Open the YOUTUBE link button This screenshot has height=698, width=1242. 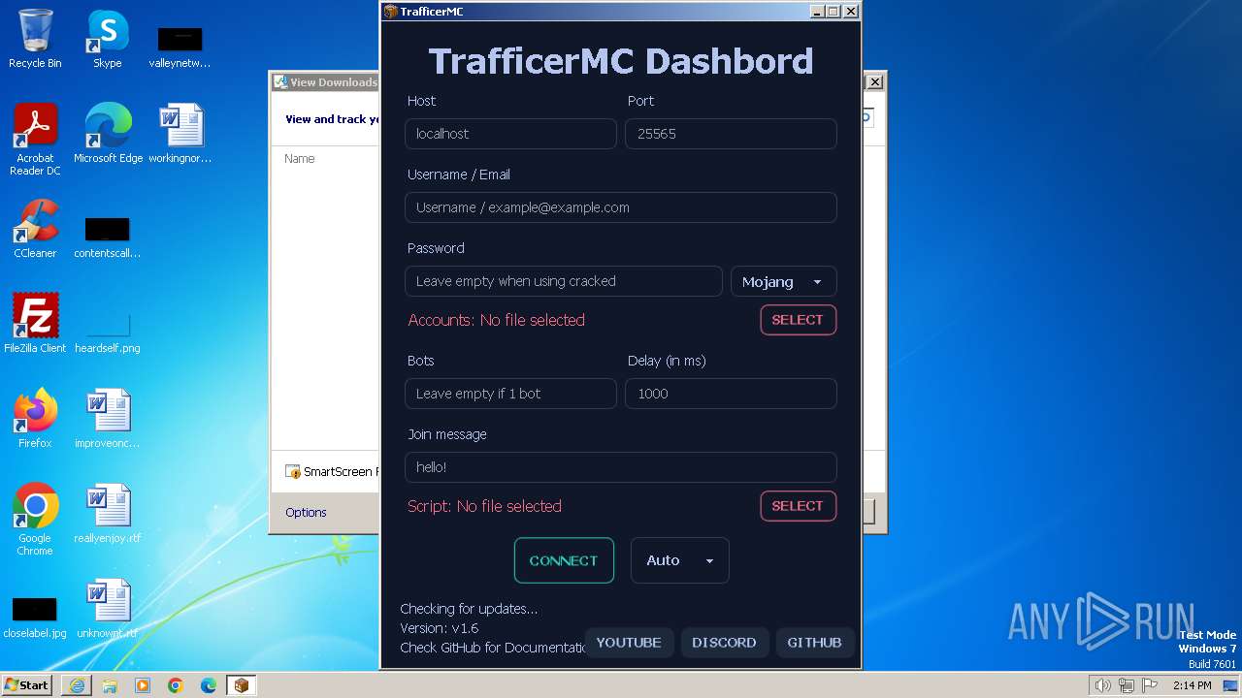629,643
